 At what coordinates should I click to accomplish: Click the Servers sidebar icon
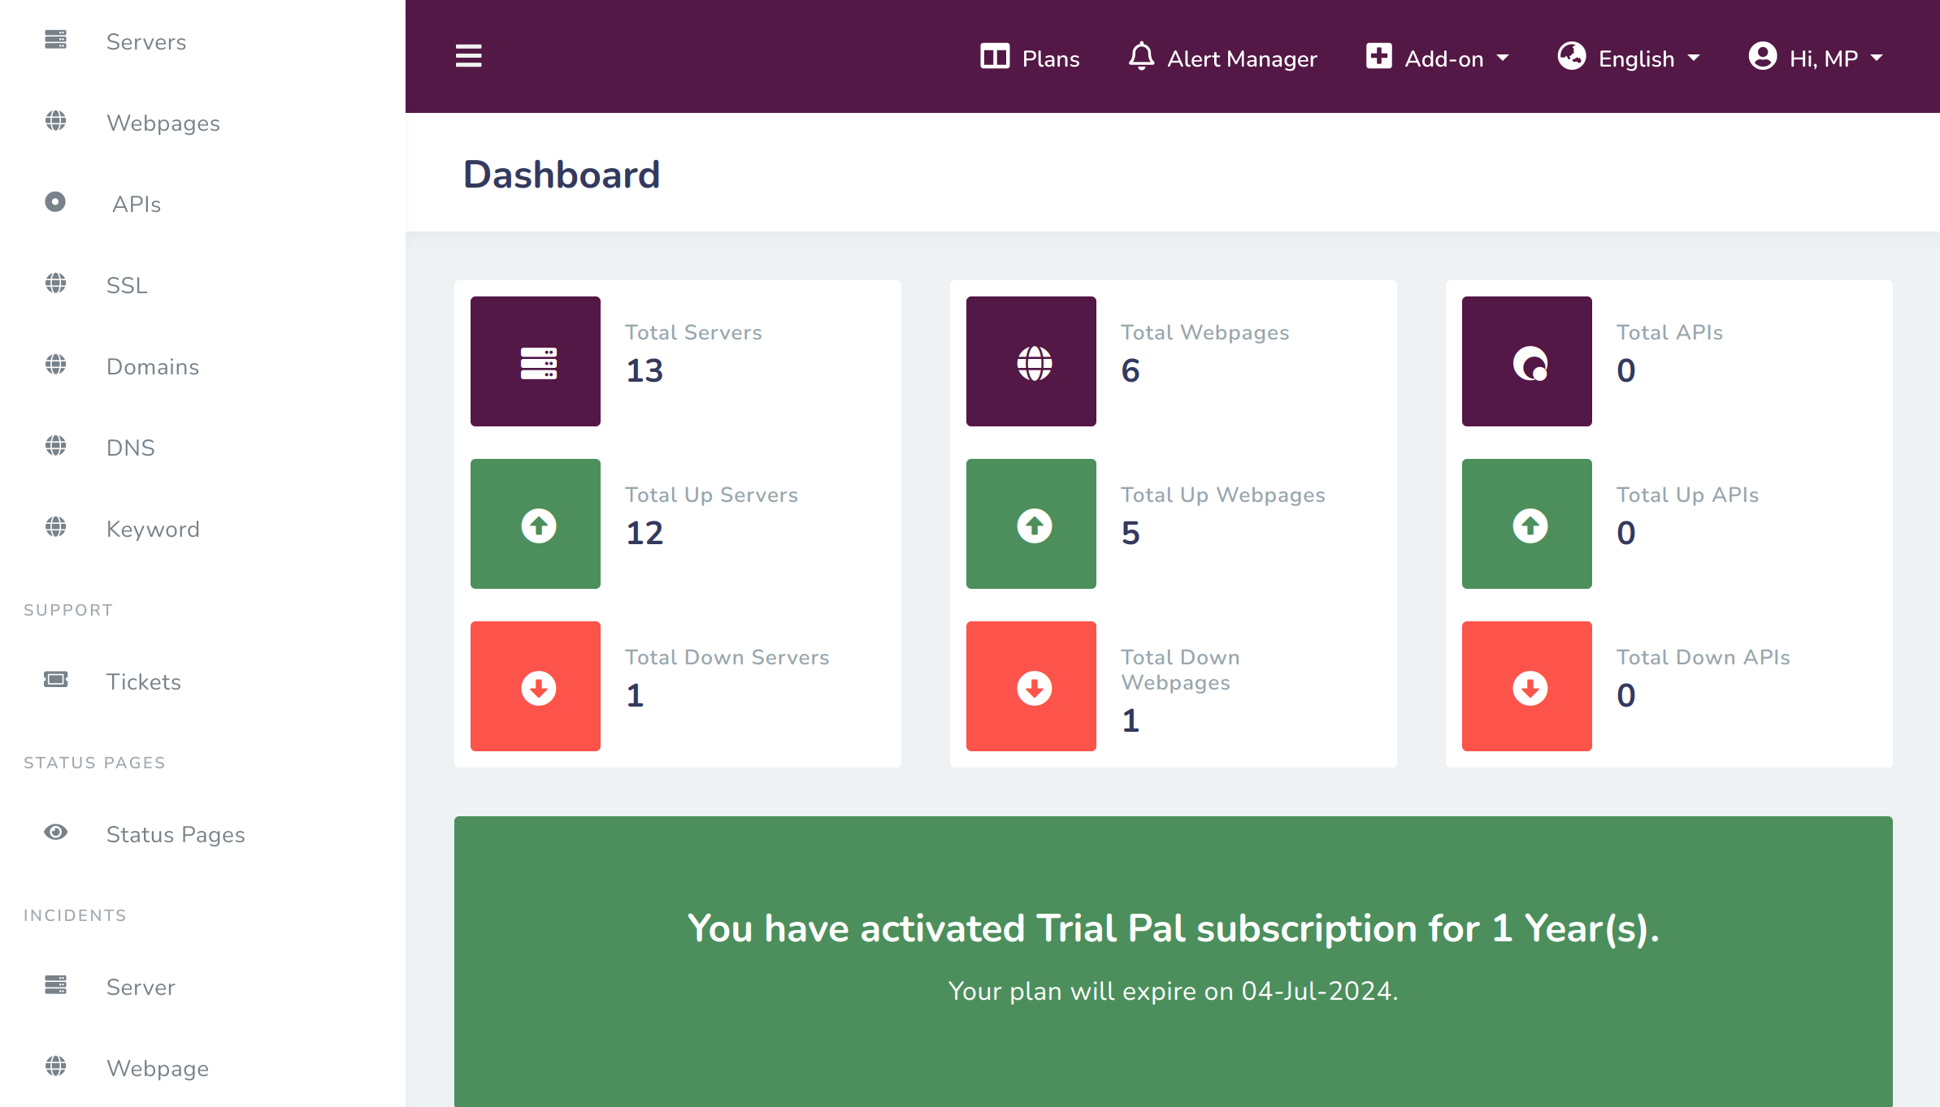[54, 41]
